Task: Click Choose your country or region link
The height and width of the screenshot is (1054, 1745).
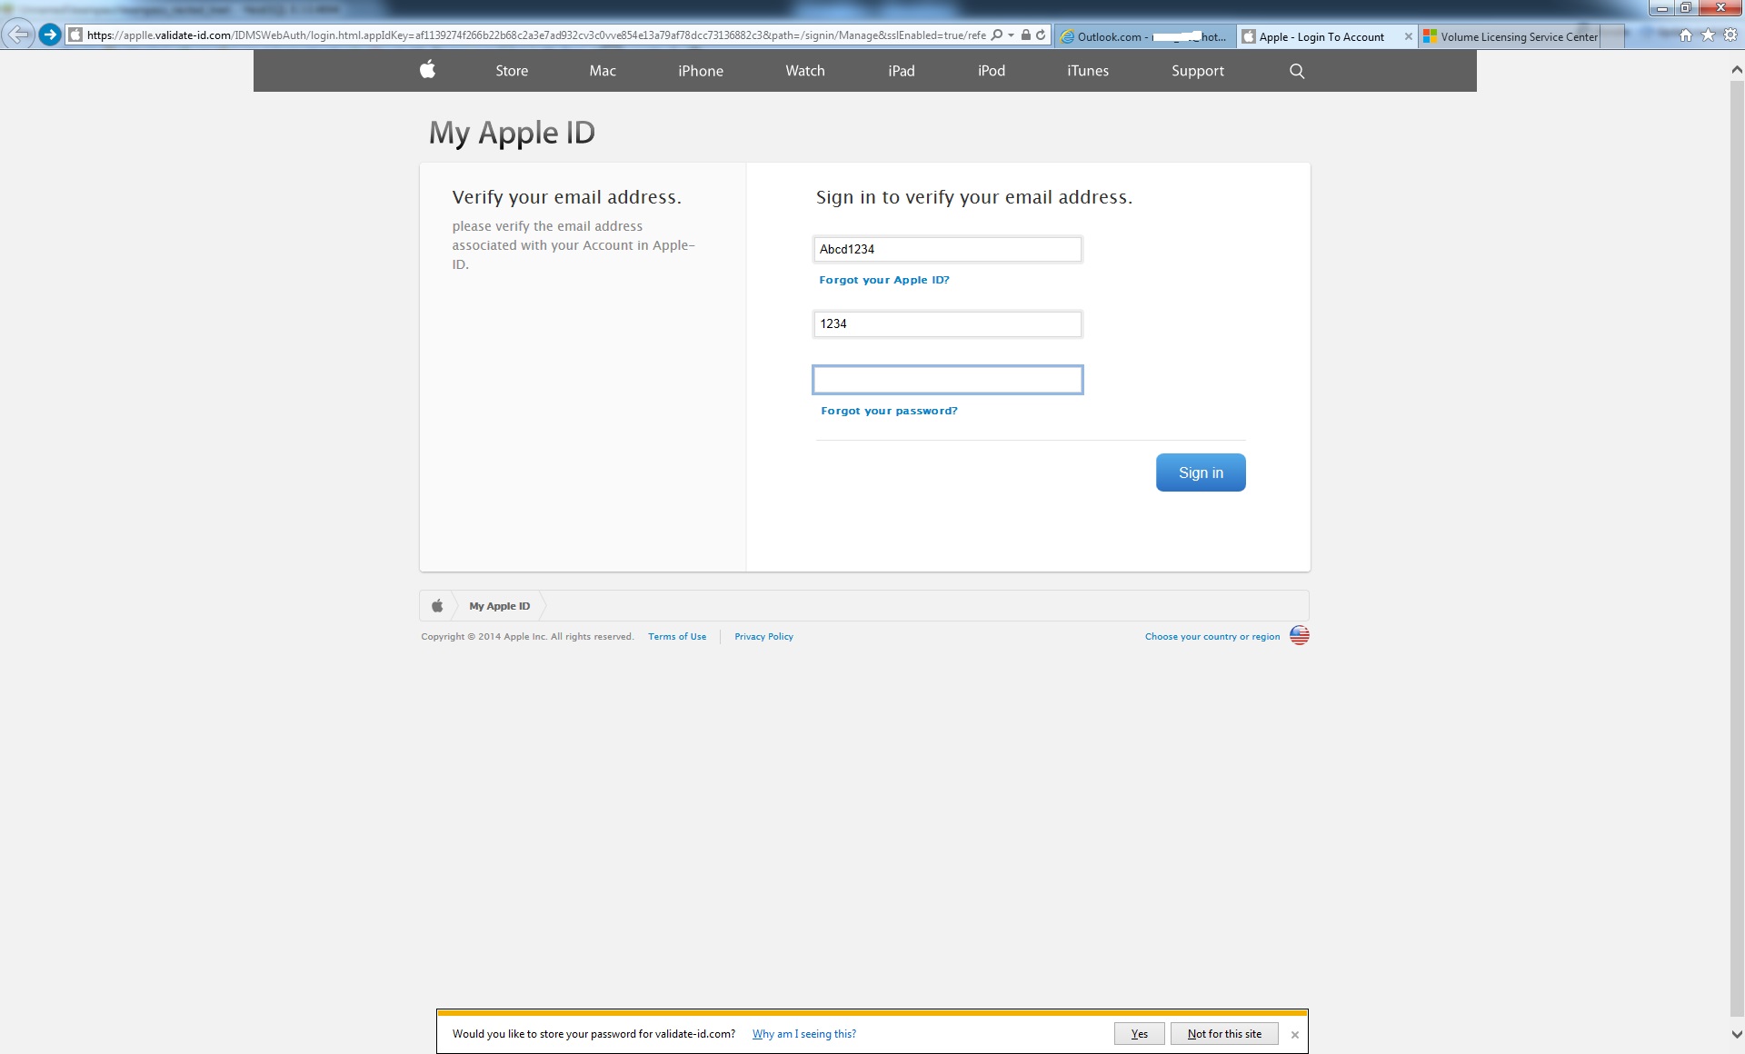Action: coord(1212,637)
